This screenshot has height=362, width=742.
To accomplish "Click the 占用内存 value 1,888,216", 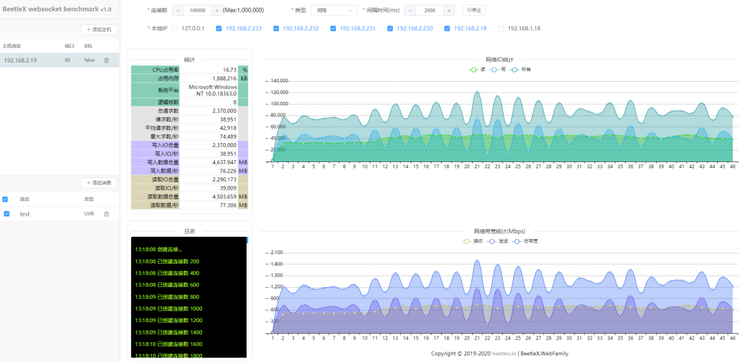I will tap(225, 78).
